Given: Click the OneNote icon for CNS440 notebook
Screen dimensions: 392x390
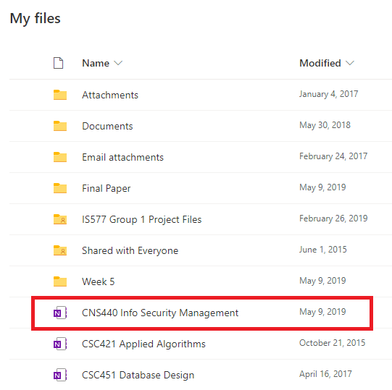Looking at the screenshot, I should [60, 313].
